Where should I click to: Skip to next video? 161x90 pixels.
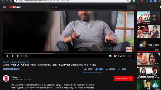click(13, 56)
